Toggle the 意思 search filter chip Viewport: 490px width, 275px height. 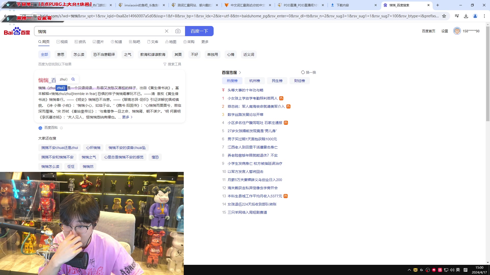coord(60,54)
